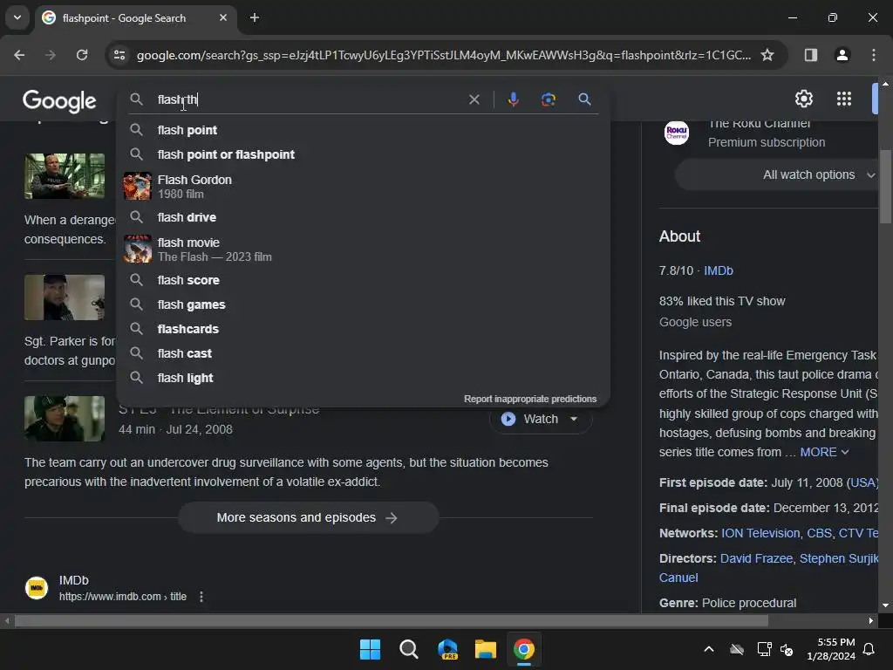The height and width of the screenshot is (670, 893).
Task: Select suggestion 'flash point'
Action: (364, 130)
